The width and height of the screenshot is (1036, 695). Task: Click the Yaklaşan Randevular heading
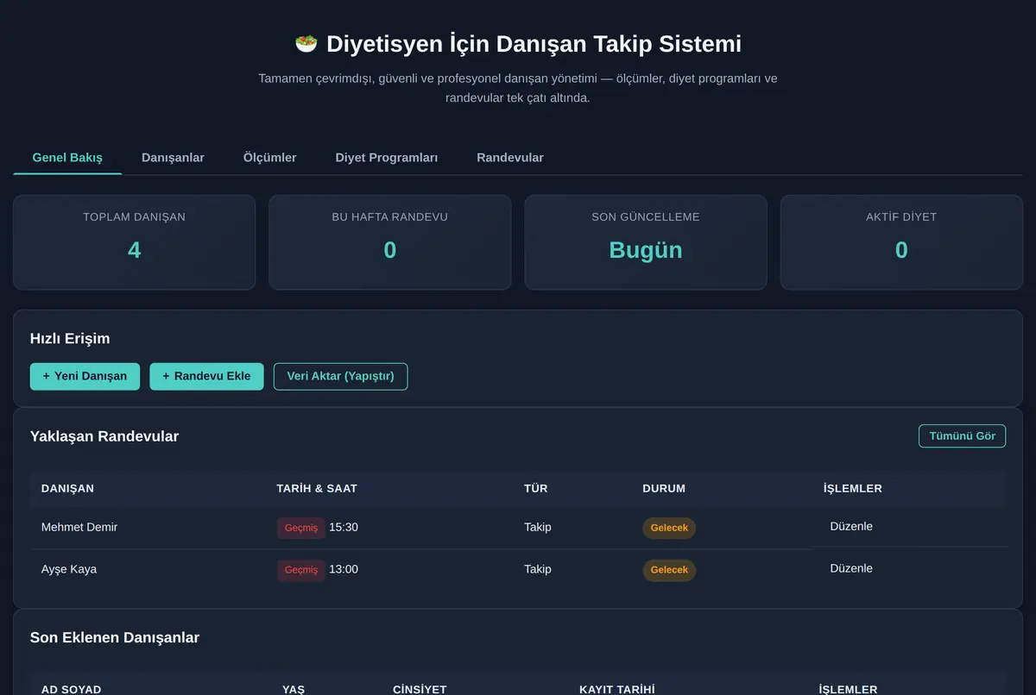coord(104,436)
